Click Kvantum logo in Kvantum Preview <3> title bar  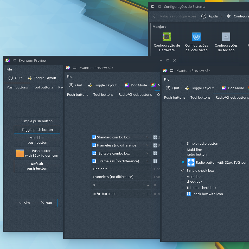pos(165,71)
